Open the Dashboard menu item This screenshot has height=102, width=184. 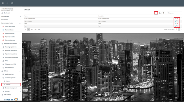pyautogui.click(x=7, y=13)
